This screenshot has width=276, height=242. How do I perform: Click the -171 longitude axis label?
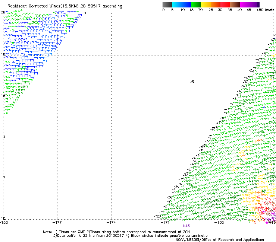(165, 223)
